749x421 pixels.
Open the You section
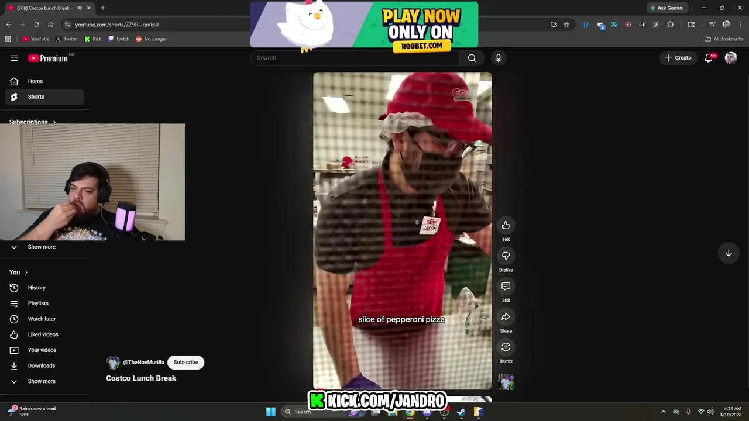tap(19, 272)
